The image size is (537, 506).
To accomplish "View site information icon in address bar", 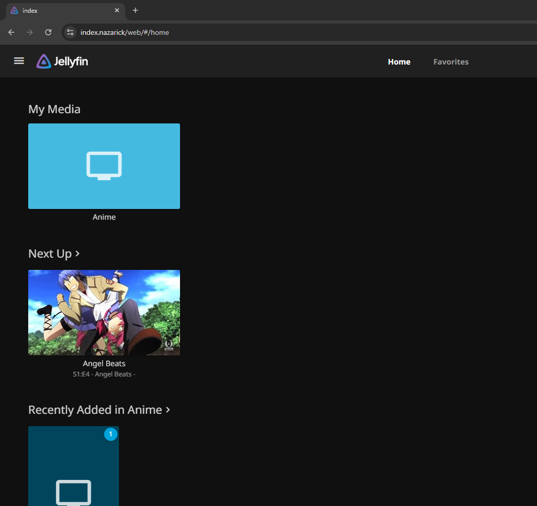I will coord(70,32).
